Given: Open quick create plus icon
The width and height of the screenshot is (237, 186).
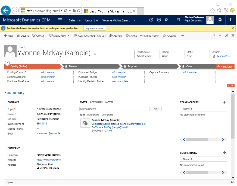Looking at the screenshot, I should (x=159, y=20).
